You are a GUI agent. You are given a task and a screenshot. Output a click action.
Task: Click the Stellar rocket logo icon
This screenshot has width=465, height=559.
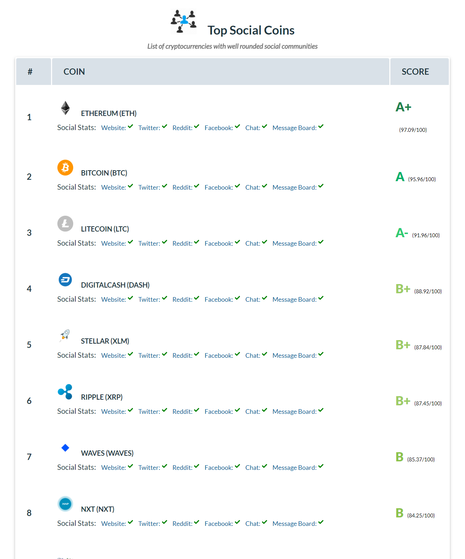click(x=65, y=336)
